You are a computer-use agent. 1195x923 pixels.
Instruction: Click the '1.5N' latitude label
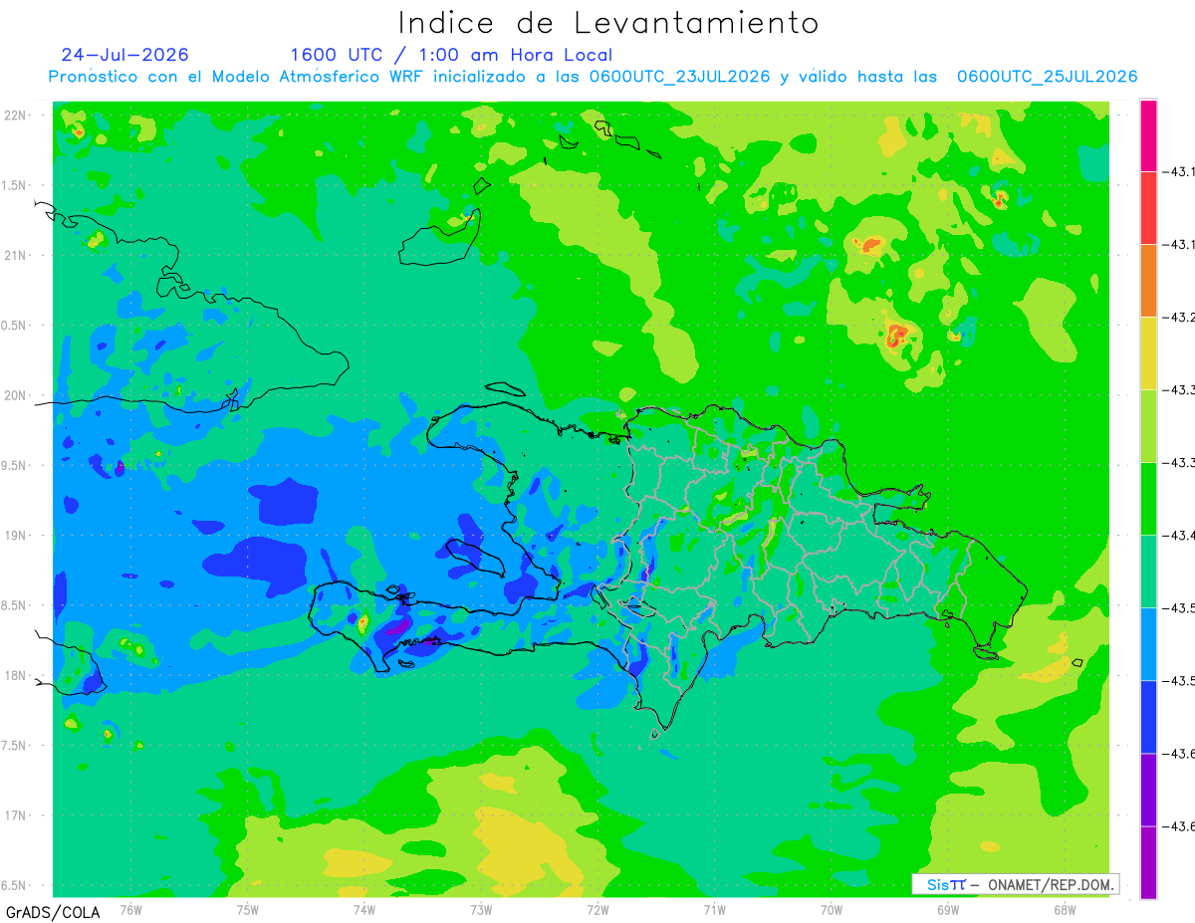click(15, 186)
